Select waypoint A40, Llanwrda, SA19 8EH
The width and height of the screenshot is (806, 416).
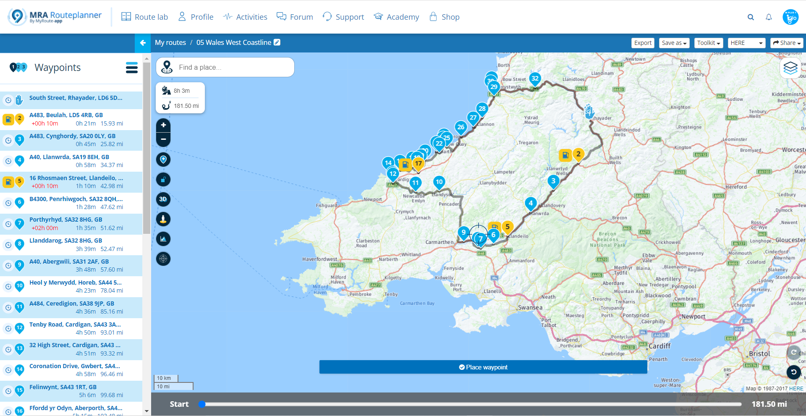(71, 161)
